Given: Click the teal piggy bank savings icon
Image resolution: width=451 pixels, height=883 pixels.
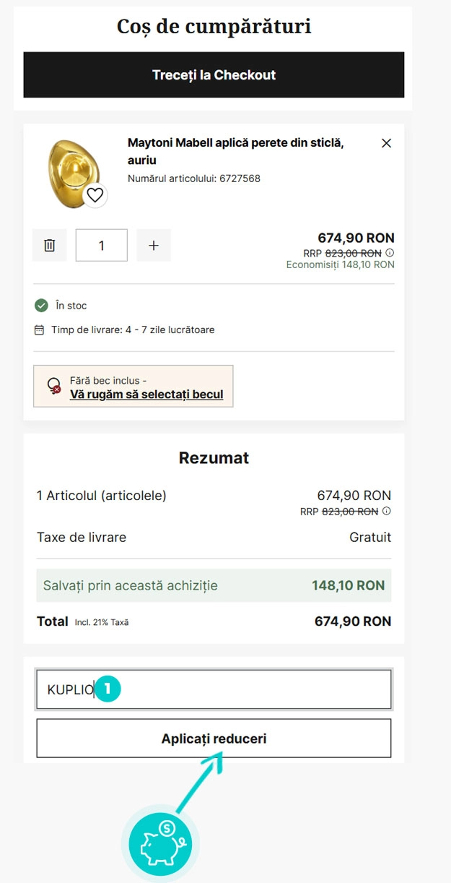Looking at the screenshot, I should (x=160, y=843).
